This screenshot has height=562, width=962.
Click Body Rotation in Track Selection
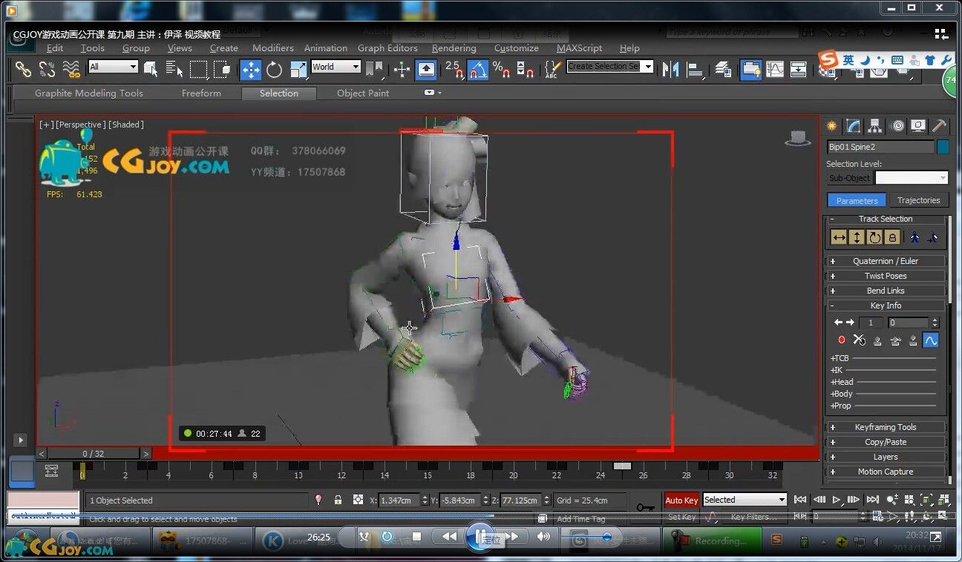874,237
